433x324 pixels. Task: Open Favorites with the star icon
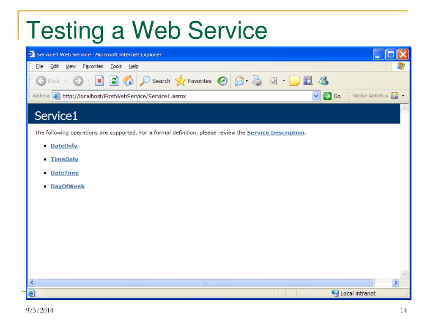click(x=194, y=81)
